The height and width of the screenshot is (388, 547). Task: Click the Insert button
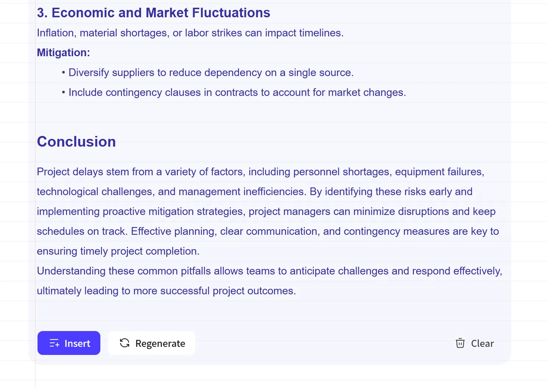[69, 343]
